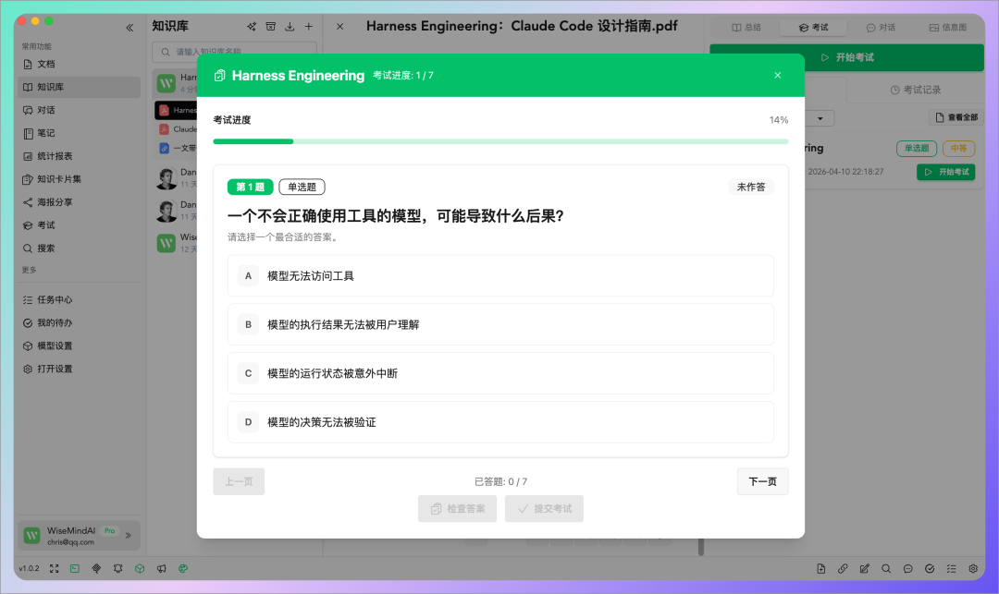Select answer B 模型的执行结果无法被用户理解

click(500, 324)
